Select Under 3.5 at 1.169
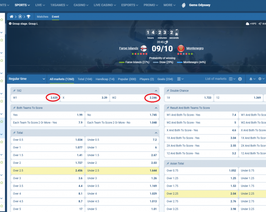 (122, 186)
